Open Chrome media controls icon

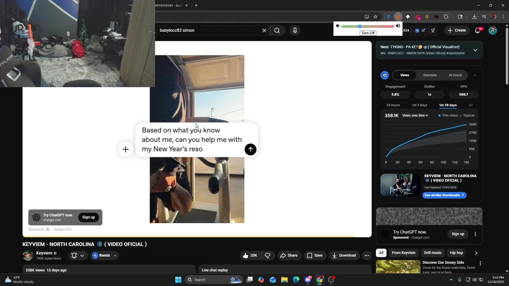coord(484,17)
